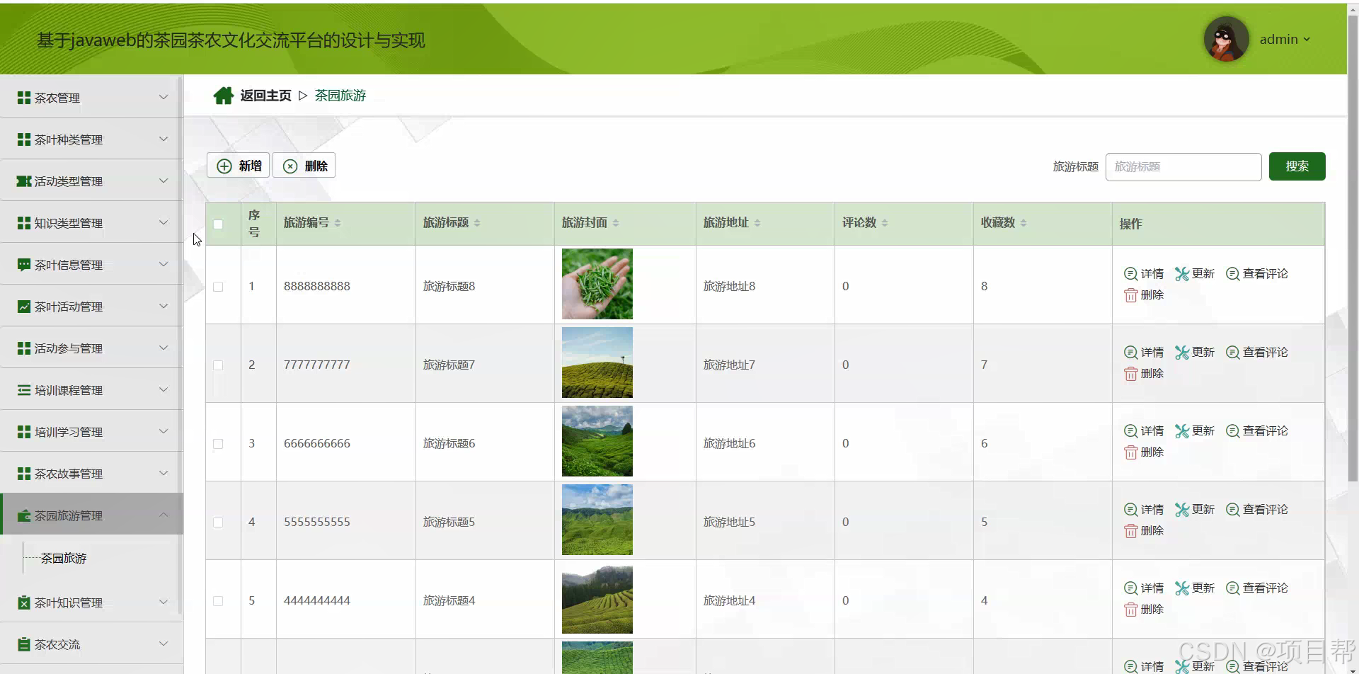Open the tea leaves cover image of 旅游标题8
The image size is (1359, 674).
pos(597,284)
